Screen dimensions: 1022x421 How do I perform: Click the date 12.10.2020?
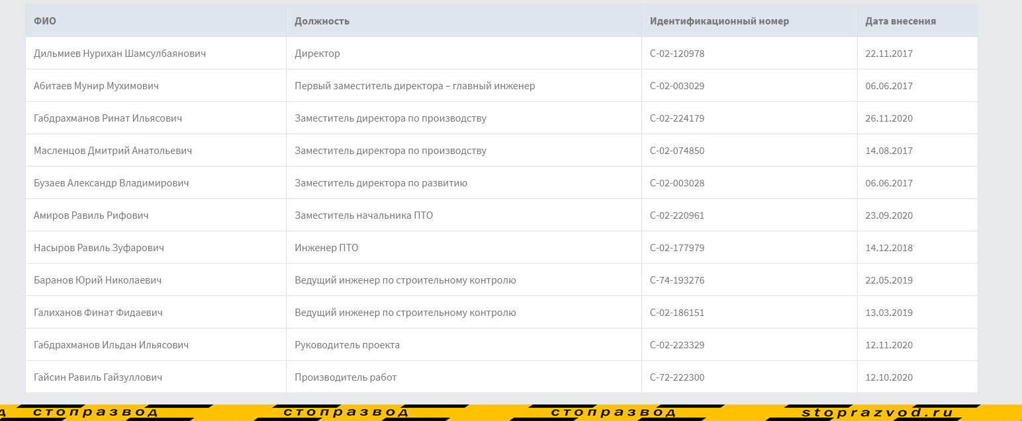(889, 377)
